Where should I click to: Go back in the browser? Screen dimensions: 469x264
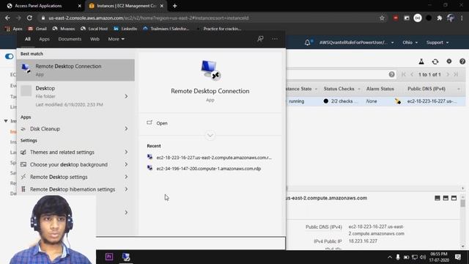[7, 18]
